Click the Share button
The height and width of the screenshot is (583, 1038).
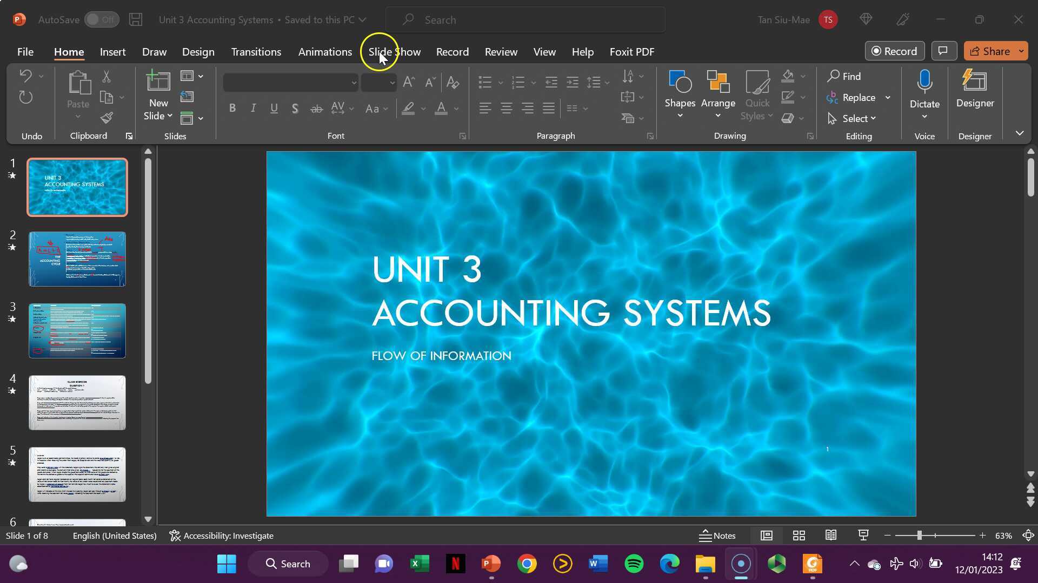990,51
